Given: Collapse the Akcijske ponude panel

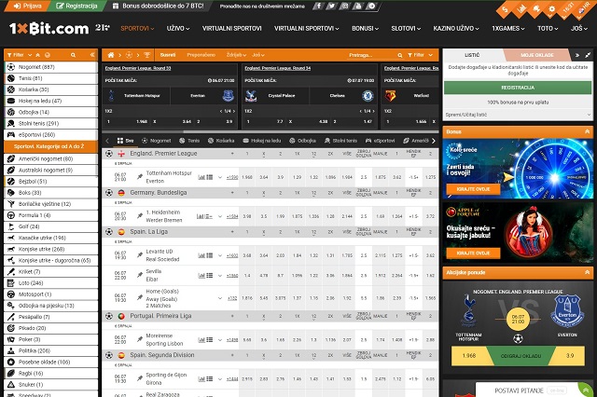Looking at the screenshot, I should pos(587,272).
